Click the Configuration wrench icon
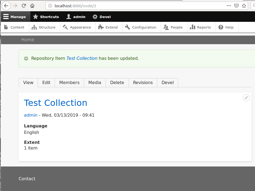The width and height of the screenshot is (255, 191). pyautogui.click(x=127, y=27)
